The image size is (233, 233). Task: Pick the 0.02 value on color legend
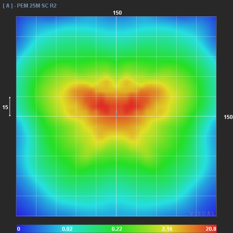pyautogui.click(x=67, y=229)
